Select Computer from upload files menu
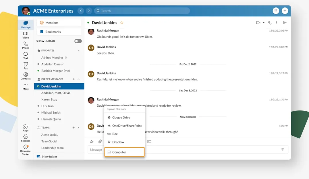 tap(124, 152)
